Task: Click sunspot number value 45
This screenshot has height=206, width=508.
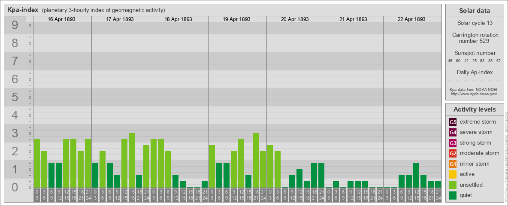Action: tap(450, 61)
